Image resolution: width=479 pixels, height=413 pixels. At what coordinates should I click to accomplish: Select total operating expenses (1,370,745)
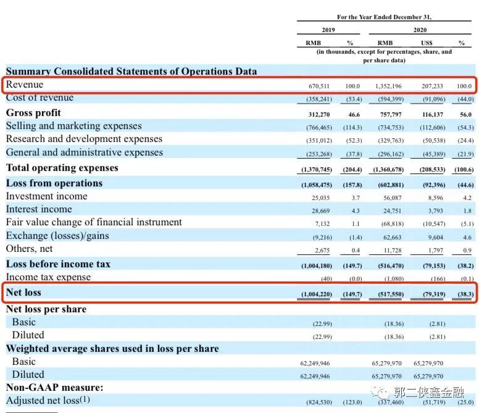tap(317, 170)
